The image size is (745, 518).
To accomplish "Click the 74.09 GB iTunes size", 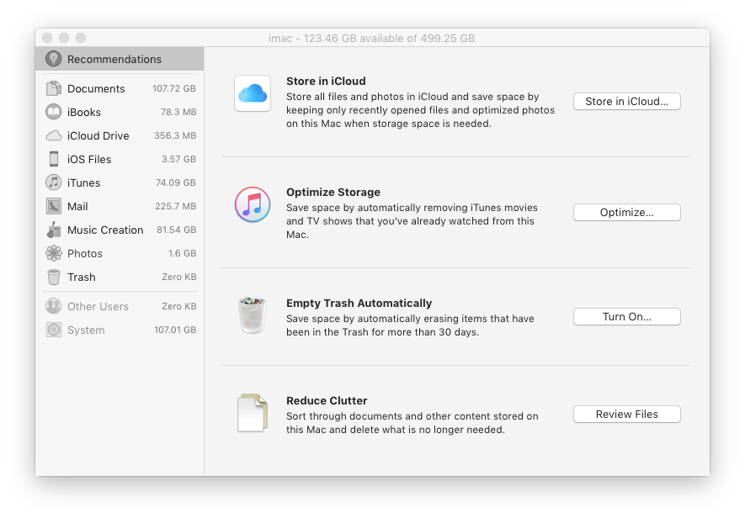I will pos(176,182).
